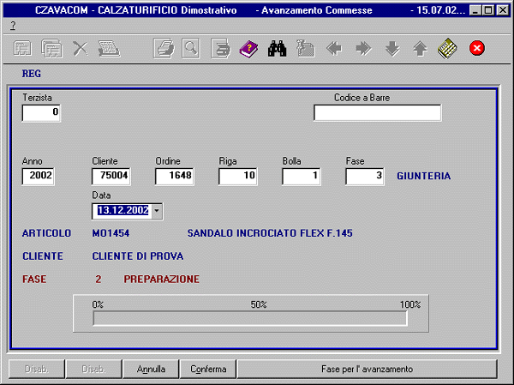Close the window via title bar X
Screen dimensions: 514x385
click(503, 10)
